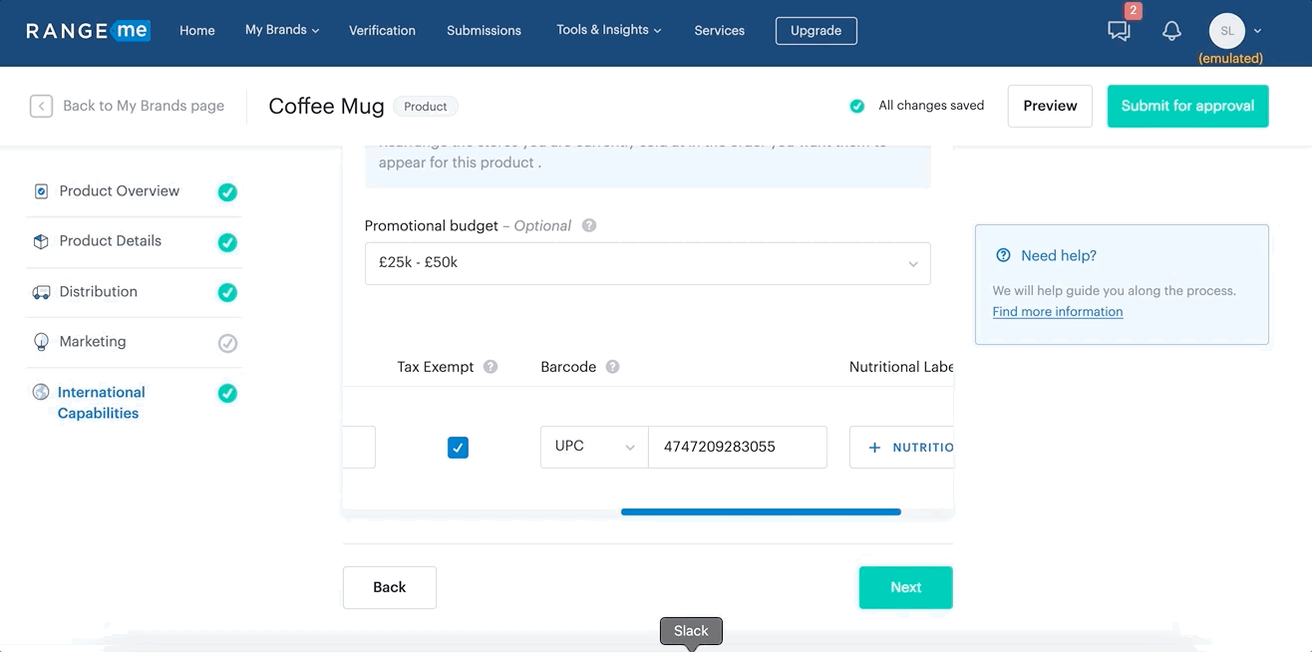
Task: Click the SL user avatar
Action: (1227, 31)
